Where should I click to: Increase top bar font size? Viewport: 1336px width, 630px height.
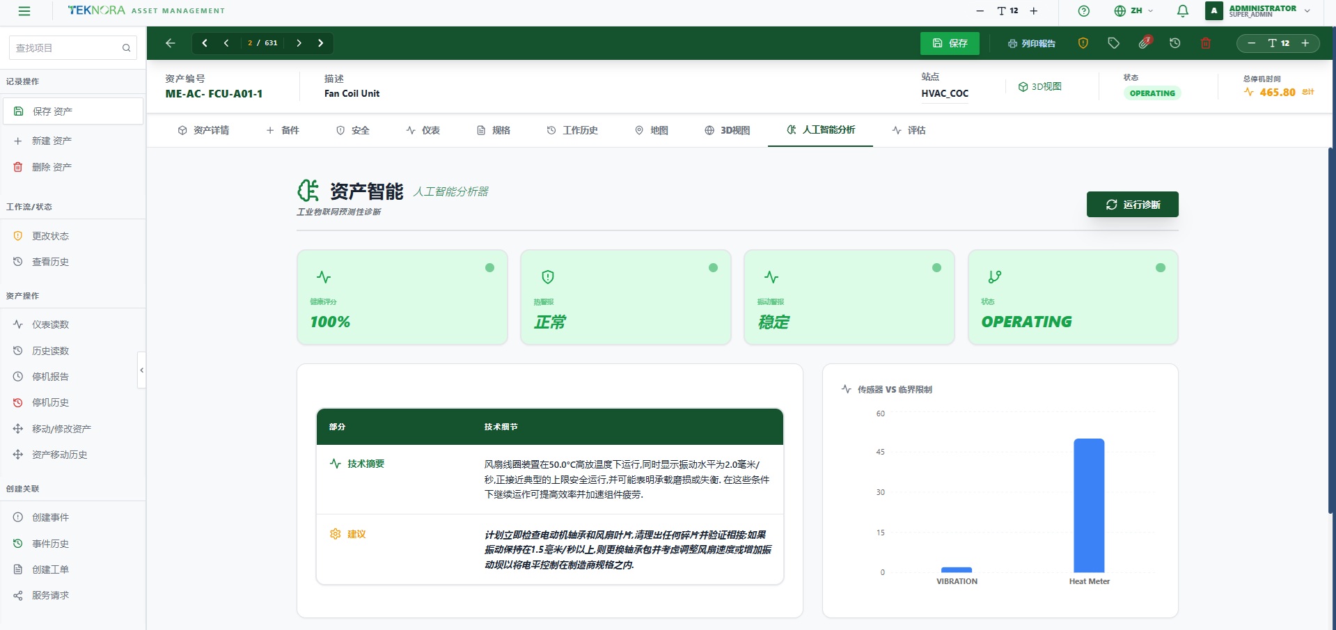tap(1034, 11)
